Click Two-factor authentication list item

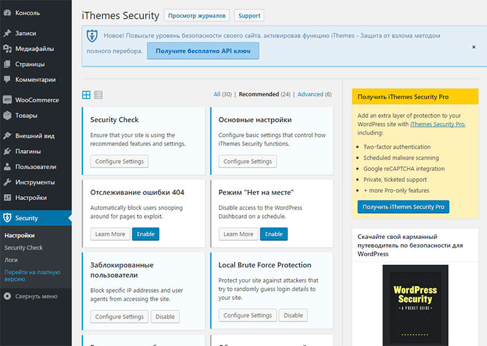[397, 147]
